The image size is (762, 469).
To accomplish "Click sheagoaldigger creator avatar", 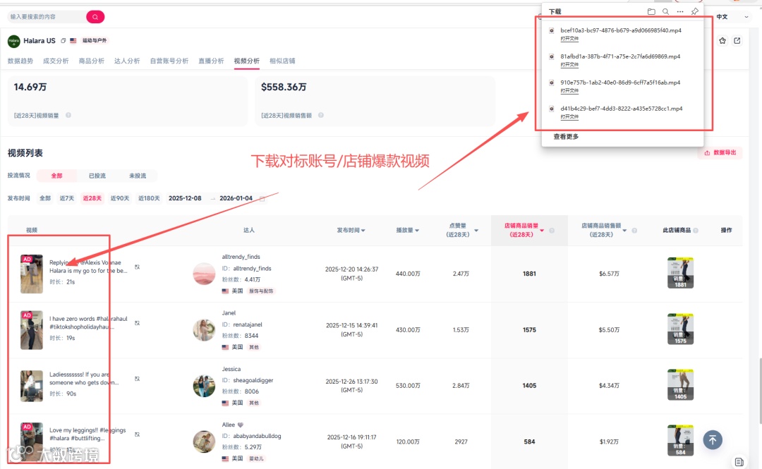I will click(204, 386).
